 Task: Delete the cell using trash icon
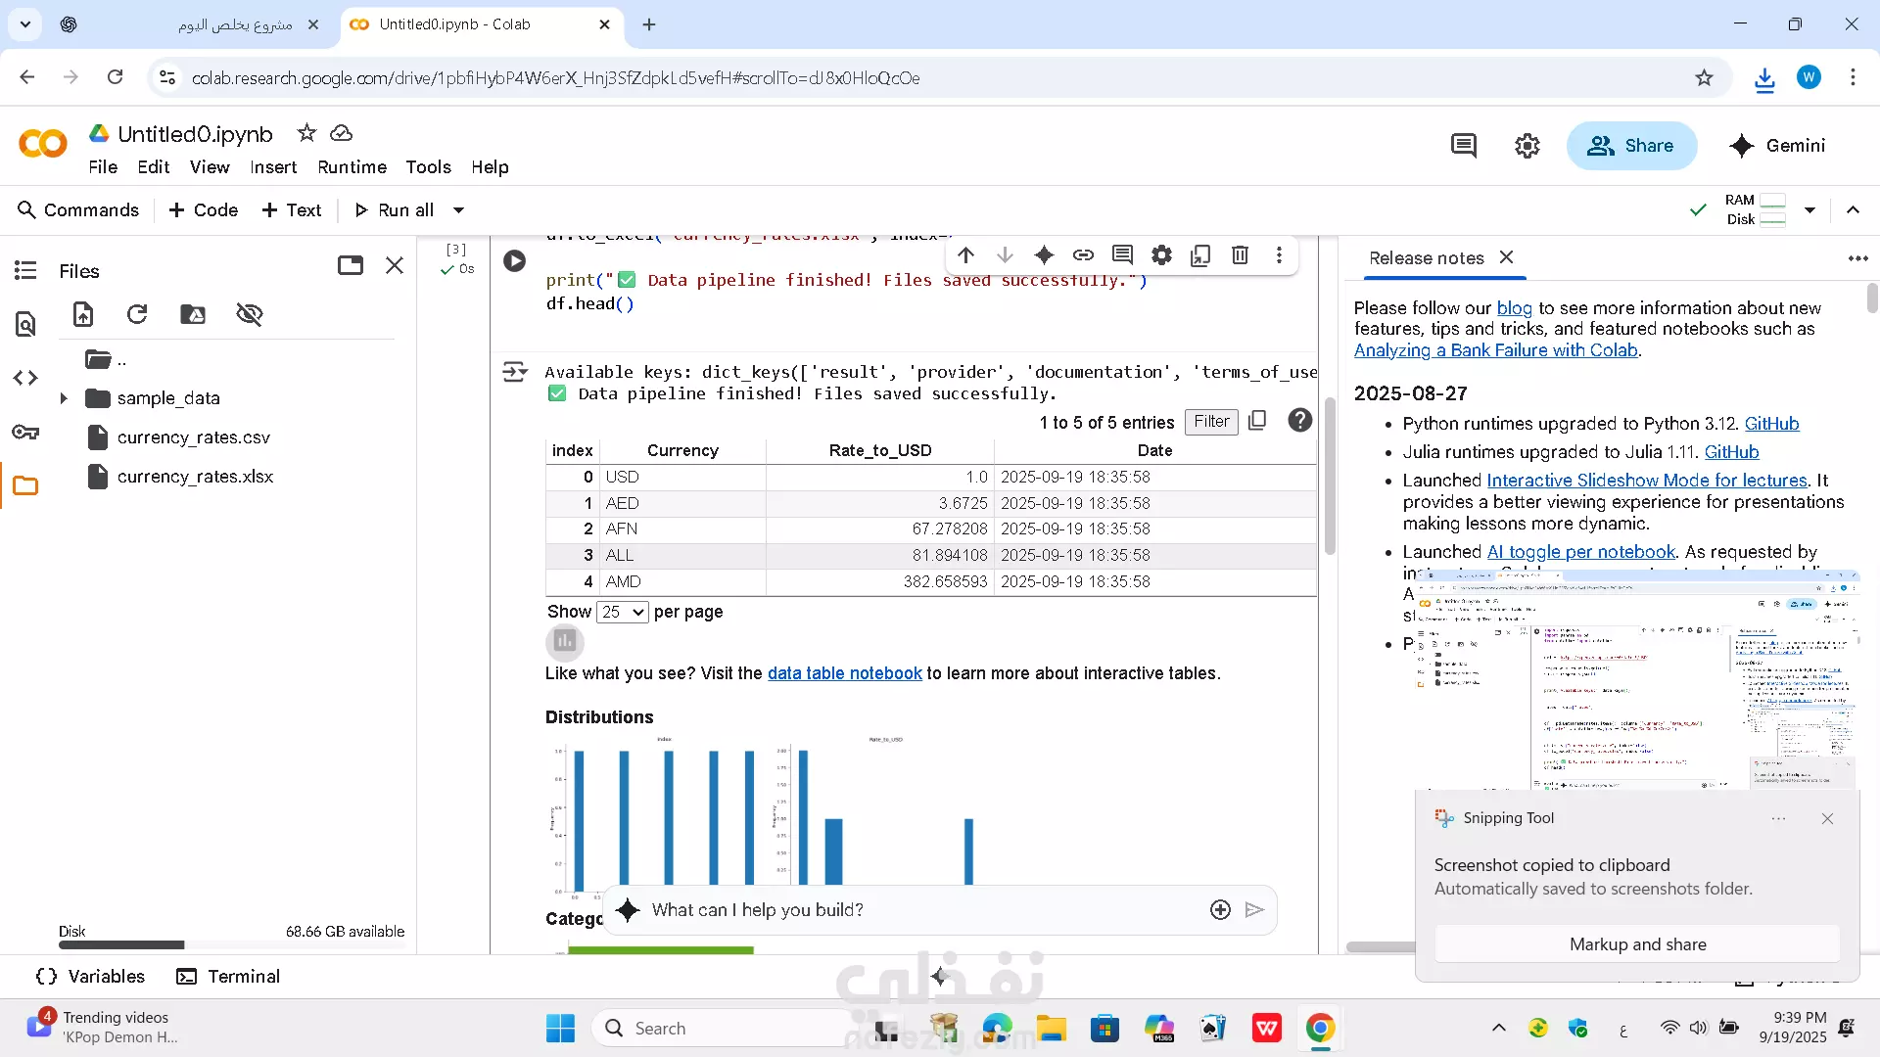tap(1240, 255)
